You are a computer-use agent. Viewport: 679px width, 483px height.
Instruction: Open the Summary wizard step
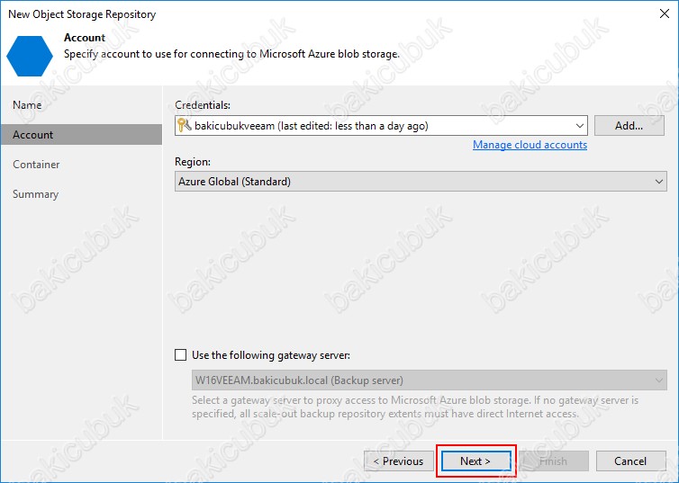[x=35, y=194]
